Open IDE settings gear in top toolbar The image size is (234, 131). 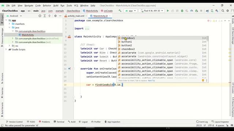click(x=227, y=11)
